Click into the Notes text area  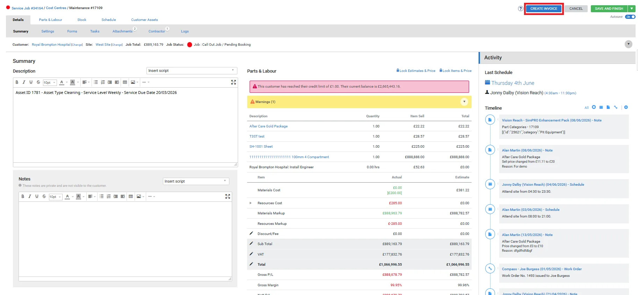tap(125, 239)
